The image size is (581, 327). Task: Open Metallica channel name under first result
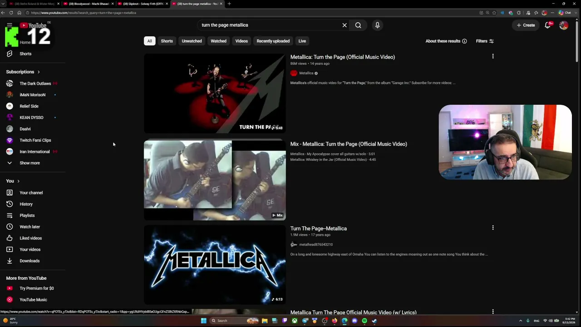pos(306,73)
